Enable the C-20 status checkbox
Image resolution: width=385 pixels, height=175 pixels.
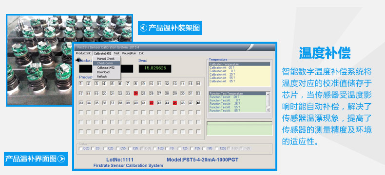pyautogui.click(x=80, y=148)
